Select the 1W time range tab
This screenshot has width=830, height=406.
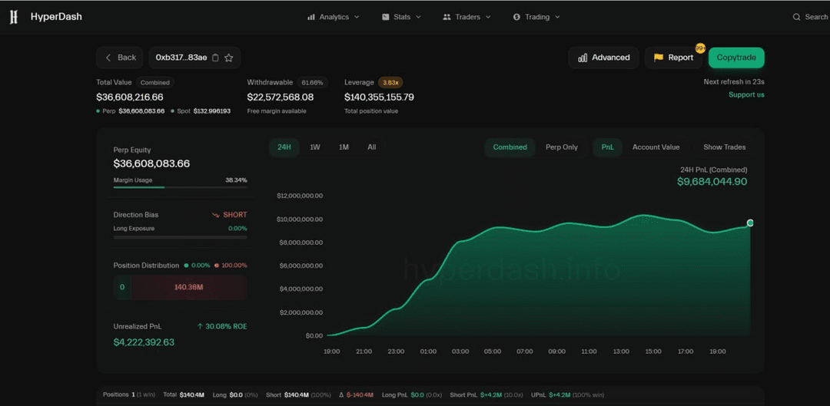[x=315, y=147]
